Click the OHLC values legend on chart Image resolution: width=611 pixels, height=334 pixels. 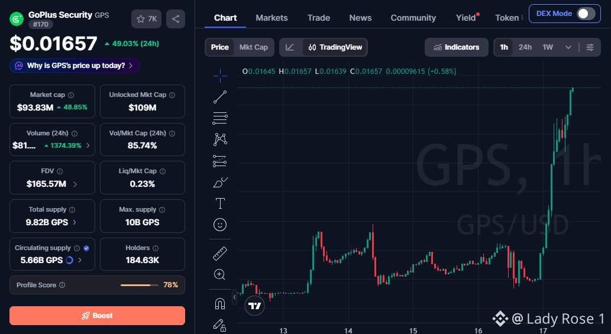click(x=349, y=72)
